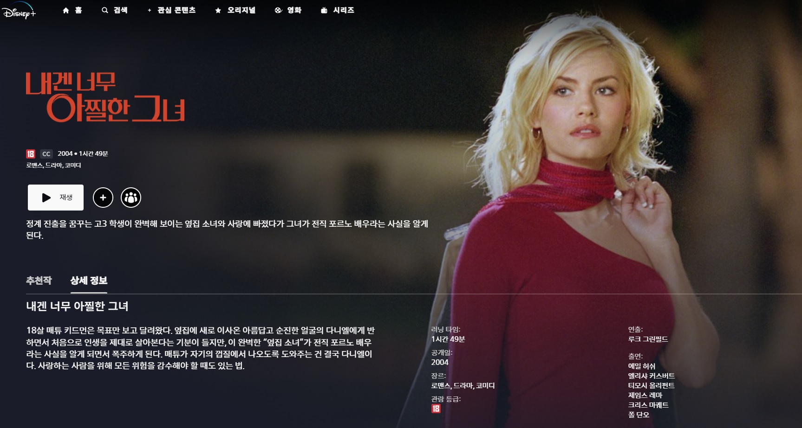Play the movie with 재생 button
Screen dimensions: 802x428
[56, 198]
